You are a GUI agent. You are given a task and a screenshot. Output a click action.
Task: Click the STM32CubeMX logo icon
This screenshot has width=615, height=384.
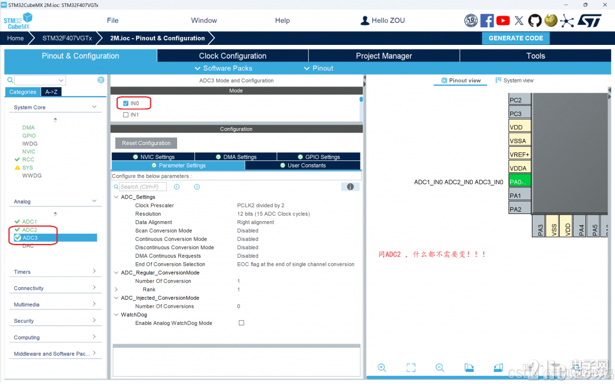coord(18,21)
